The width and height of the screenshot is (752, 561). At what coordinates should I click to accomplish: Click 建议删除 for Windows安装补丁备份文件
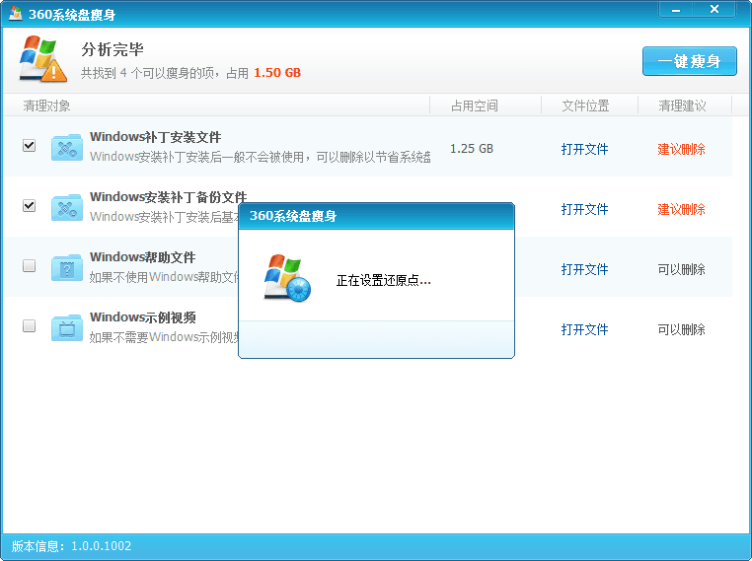682,209
